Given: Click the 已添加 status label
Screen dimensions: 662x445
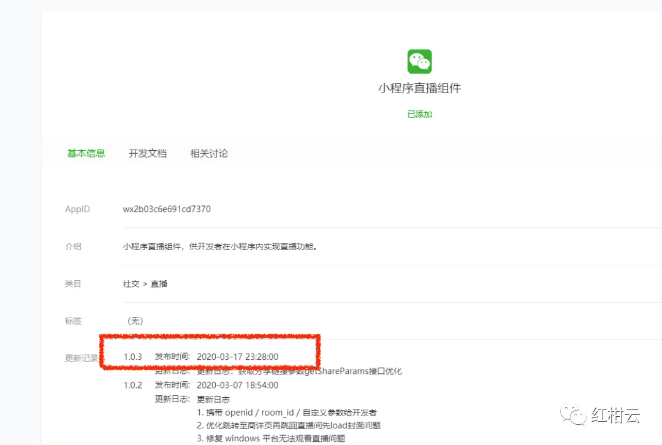Looking at the screenshot, I should tap(419, 114).
